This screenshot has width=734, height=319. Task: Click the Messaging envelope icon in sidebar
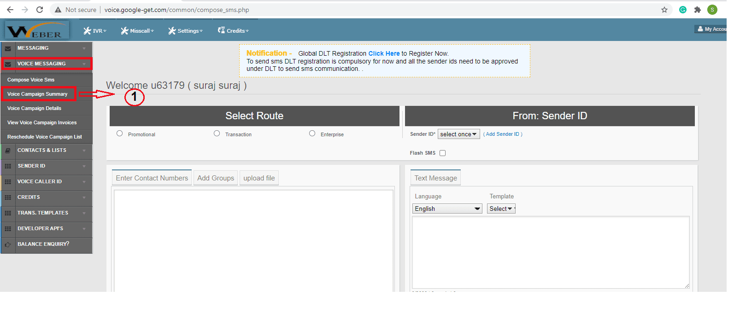click(8, 48)
